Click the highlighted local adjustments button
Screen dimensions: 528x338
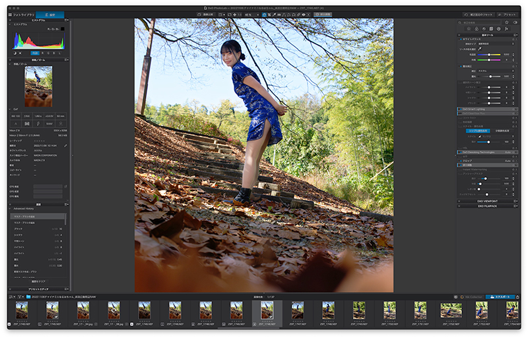pos(323,14)
